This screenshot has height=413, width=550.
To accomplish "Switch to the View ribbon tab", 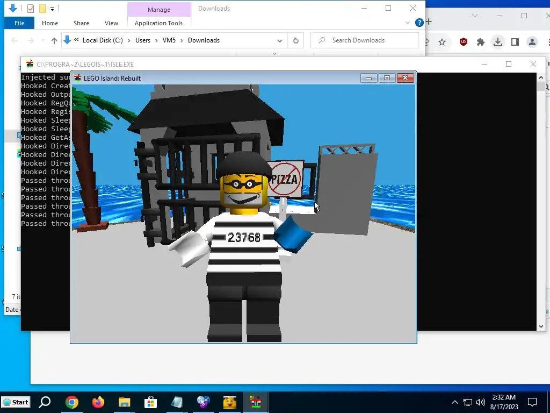I will (111, 23).
